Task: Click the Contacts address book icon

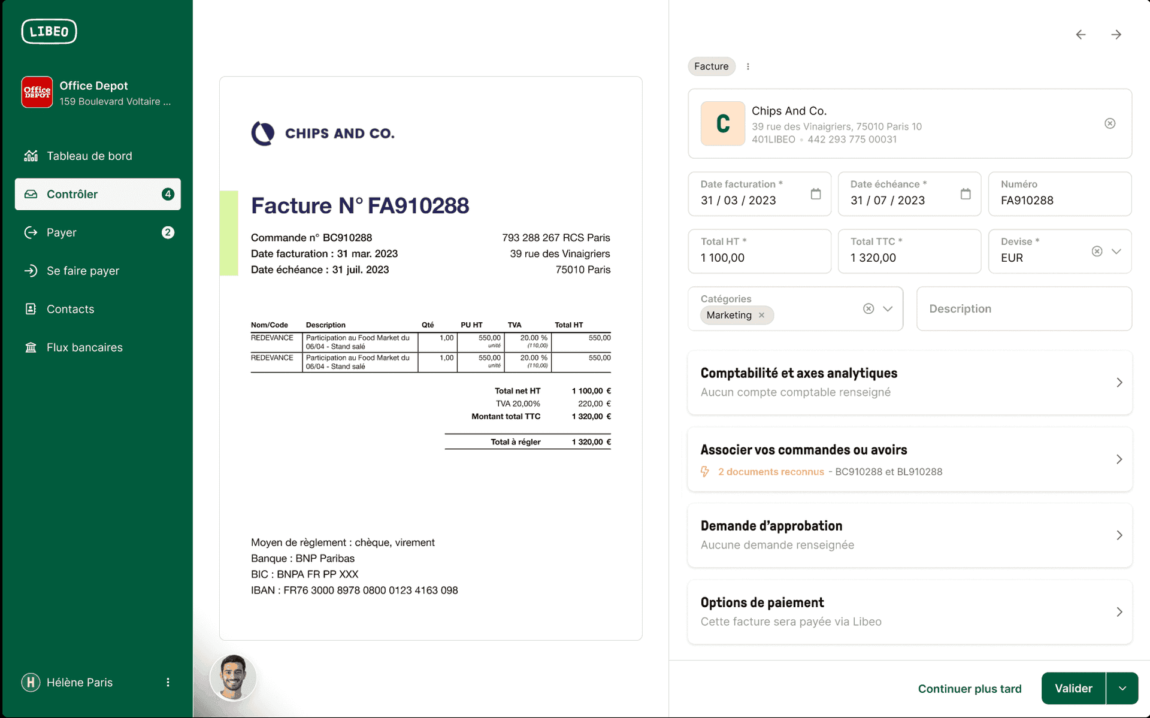Action: [x=31, y=308]
